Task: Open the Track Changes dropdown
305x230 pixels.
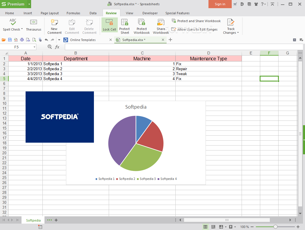Action: tap(231, 26)
